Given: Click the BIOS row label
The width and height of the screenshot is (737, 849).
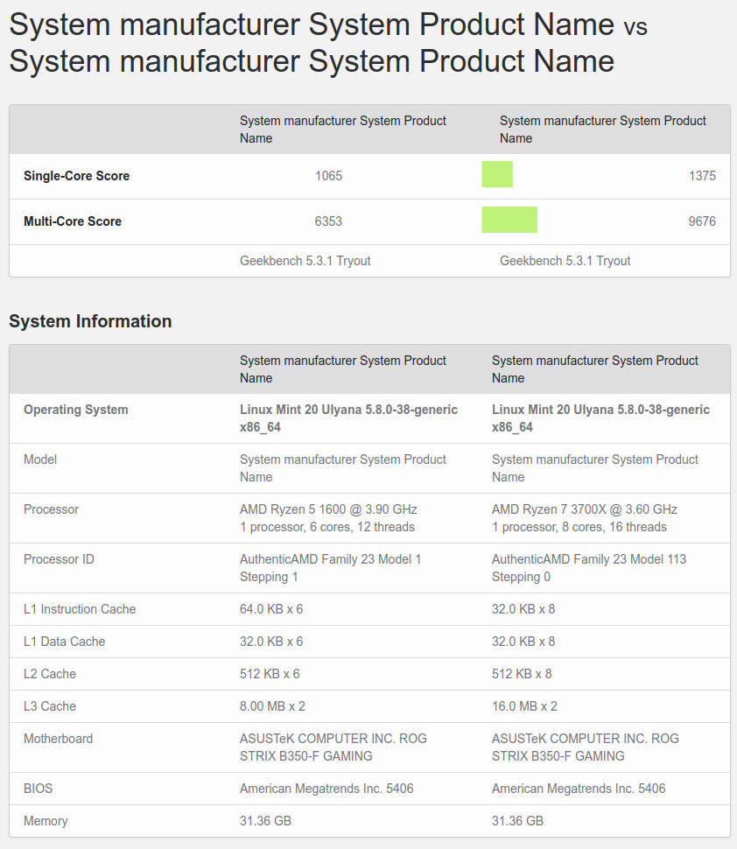Looking at the screenshot, I should point(38,789).
